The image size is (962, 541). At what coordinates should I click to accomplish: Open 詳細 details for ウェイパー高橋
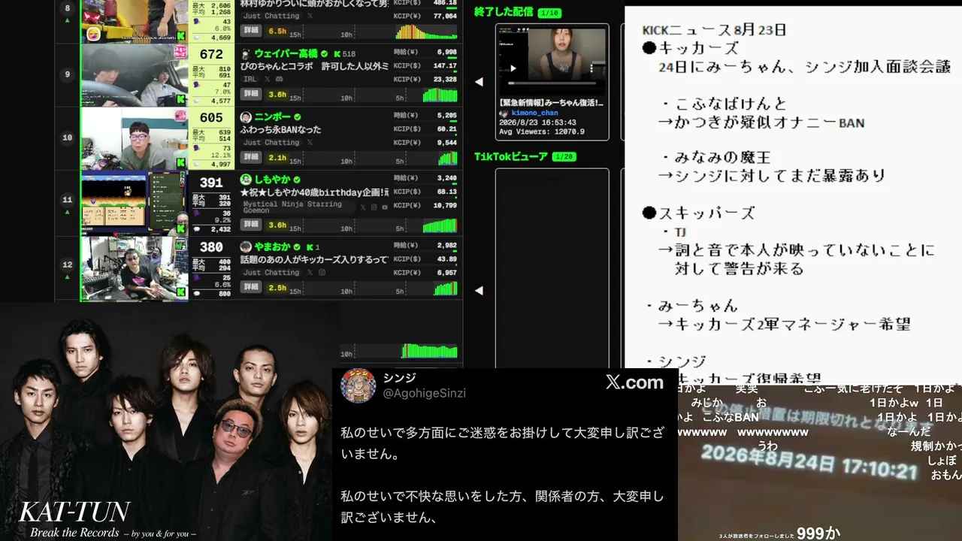pos(251,95)
